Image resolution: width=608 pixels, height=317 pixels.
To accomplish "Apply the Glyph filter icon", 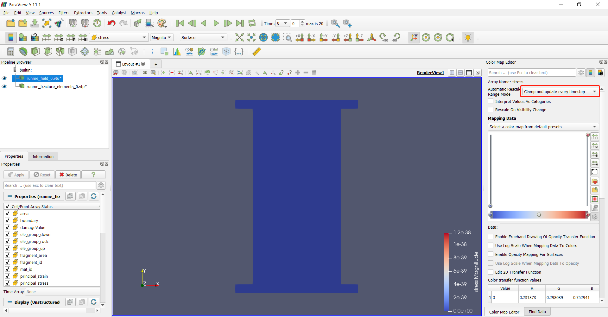I will tap(85, 52).
